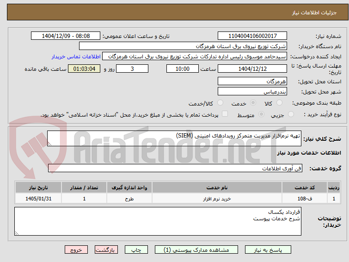349x262 pixels.
Task: Click the خروج exit button
Action: (x=76, y=250)
